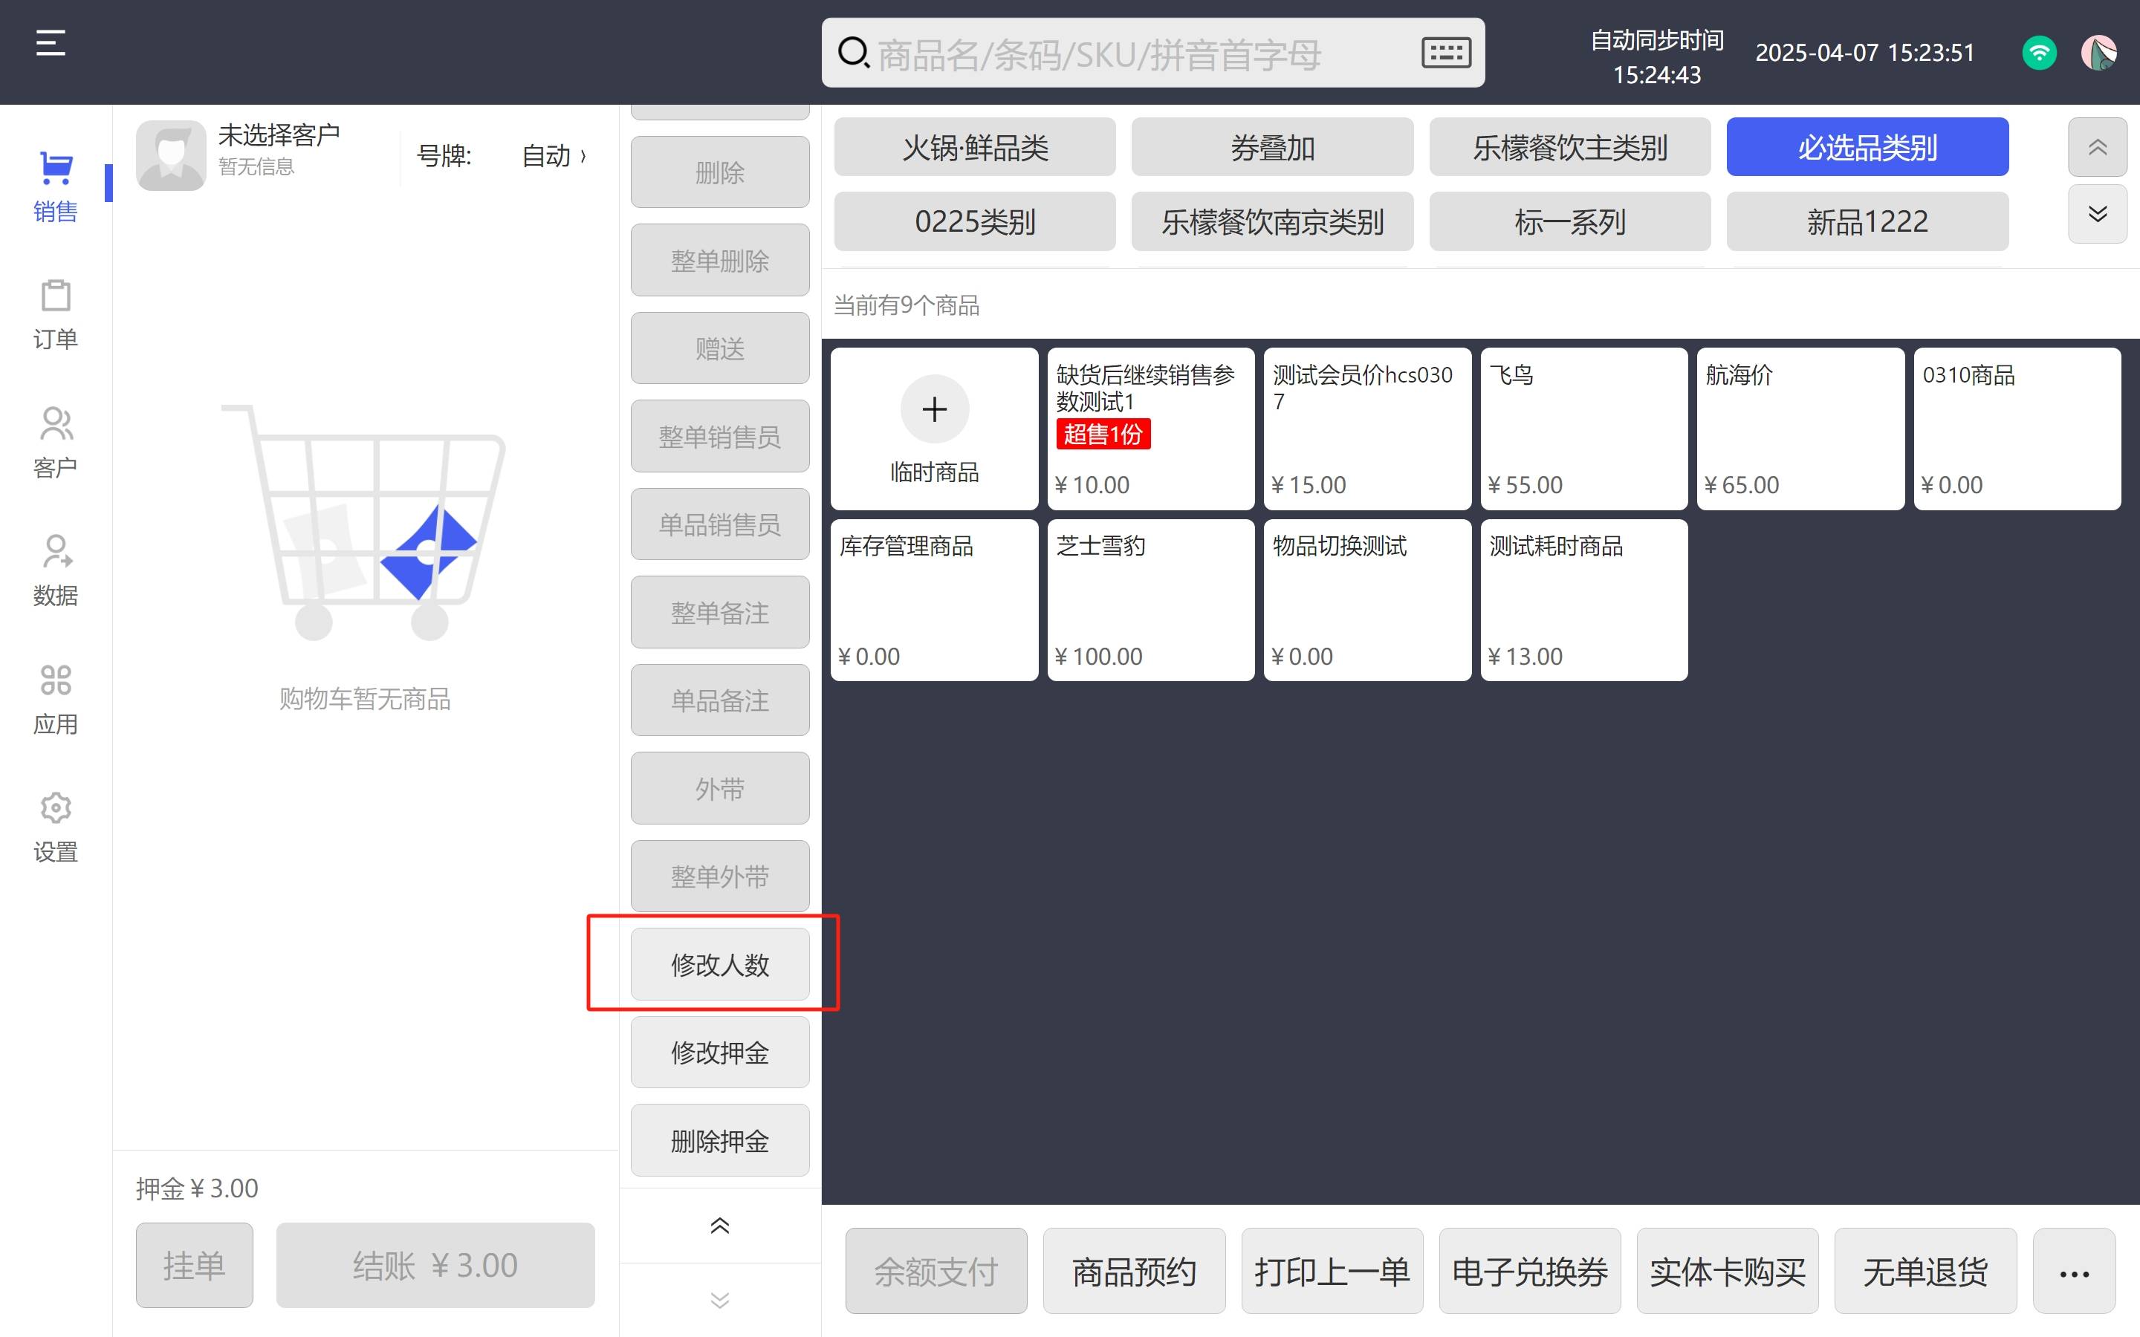Collapse category list with up chevron
Screen dimensions: 2140x1337
click(2097, 147)
